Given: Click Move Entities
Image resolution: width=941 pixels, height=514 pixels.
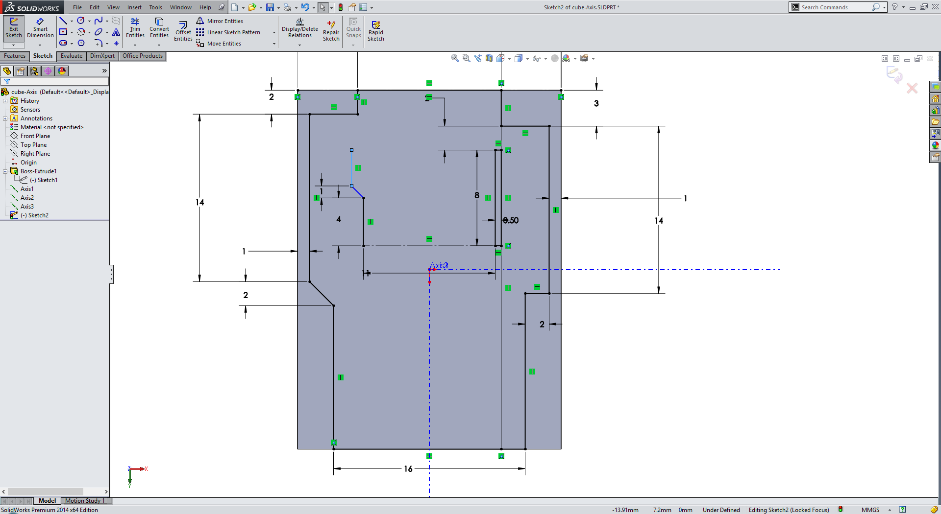Looking at the screenshot, I should (219, 44).
